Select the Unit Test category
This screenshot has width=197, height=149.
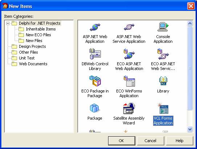[x=26, y=58]
